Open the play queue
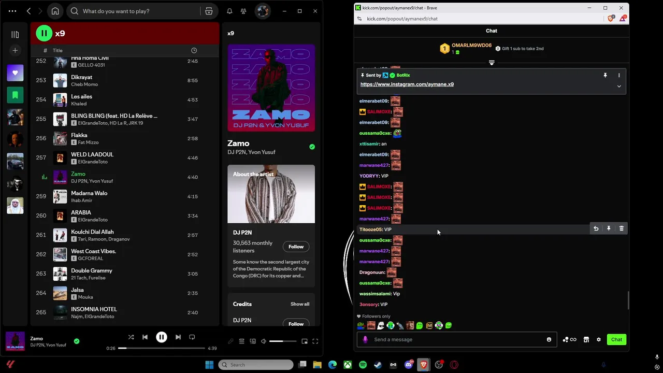Image resolution: width=663 pixels, height=373 pixels. point(241,341)
